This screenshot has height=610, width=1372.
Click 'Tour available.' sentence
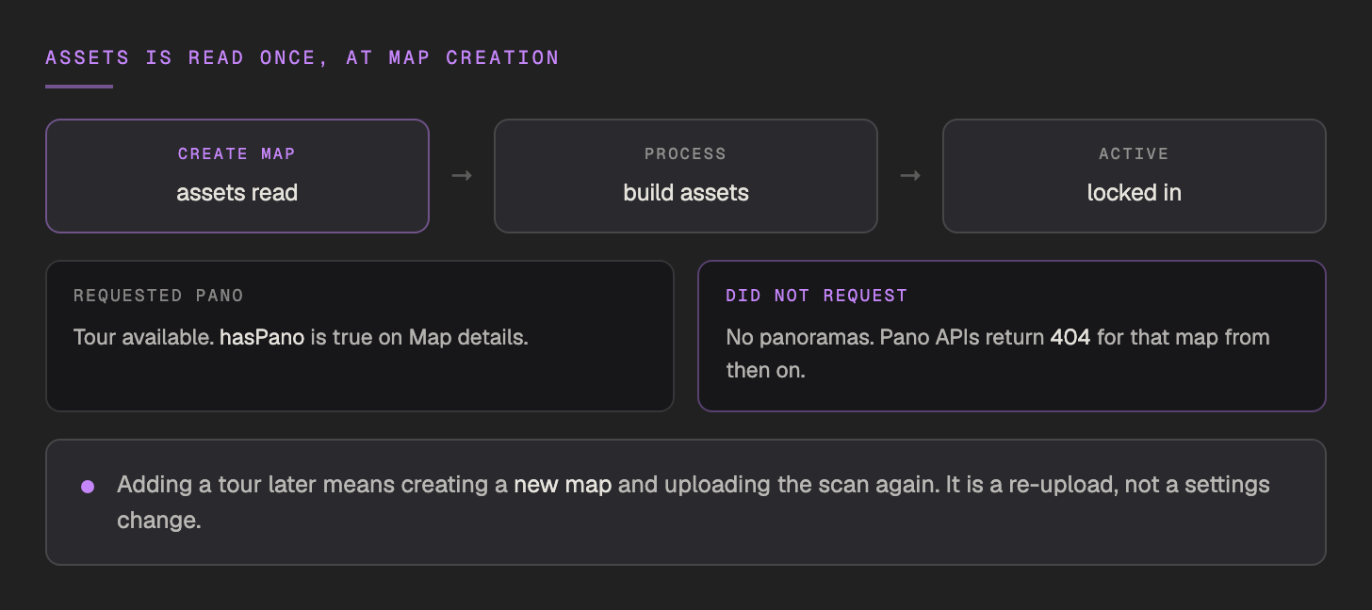[144, 337]
